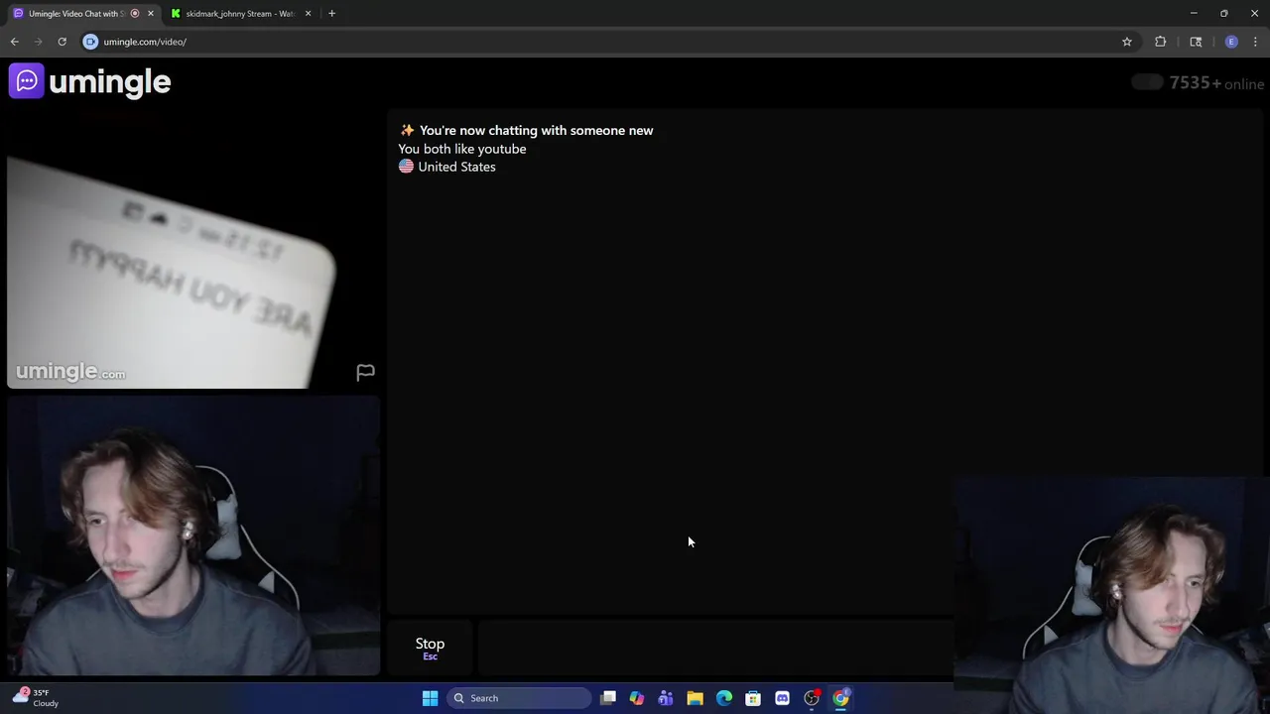Image resolution: width=1270 pixels, height=714 pixels.
Task: Launch Copilot from the taskbar
Action: [x=637, y=698]
